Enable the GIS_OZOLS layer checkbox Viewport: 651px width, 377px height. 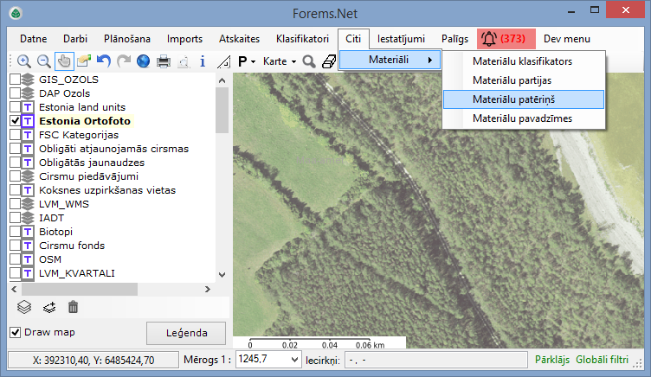15,80
